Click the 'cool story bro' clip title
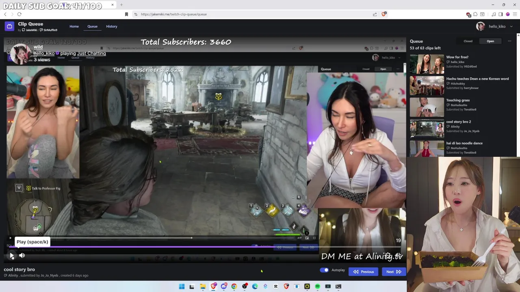The width and height of the screenshot is (520, 292). [19, 269]
